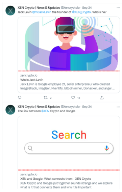The height and width of the screenshot is (192, 122).
Task: Retweet the Jack Levin founder tweet
Action: point(46,98)
